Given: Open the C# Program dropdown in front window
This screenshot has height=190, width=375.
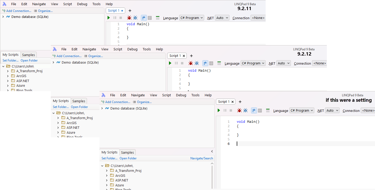Looking at the screenshot, I should pos(302,111).
